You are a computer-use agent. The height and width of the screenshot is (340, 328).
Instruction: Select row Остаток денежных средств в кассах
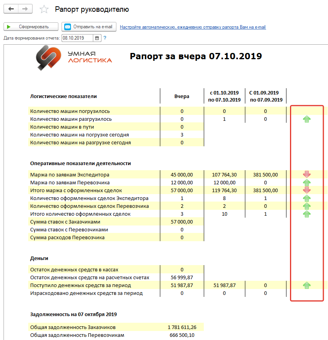[74, 269]
